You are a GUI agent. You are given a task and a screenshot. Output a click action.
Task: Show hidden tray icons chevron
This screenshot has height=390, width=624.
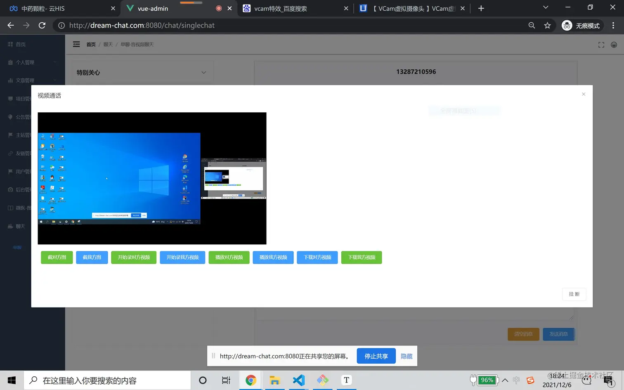point(505,380)
